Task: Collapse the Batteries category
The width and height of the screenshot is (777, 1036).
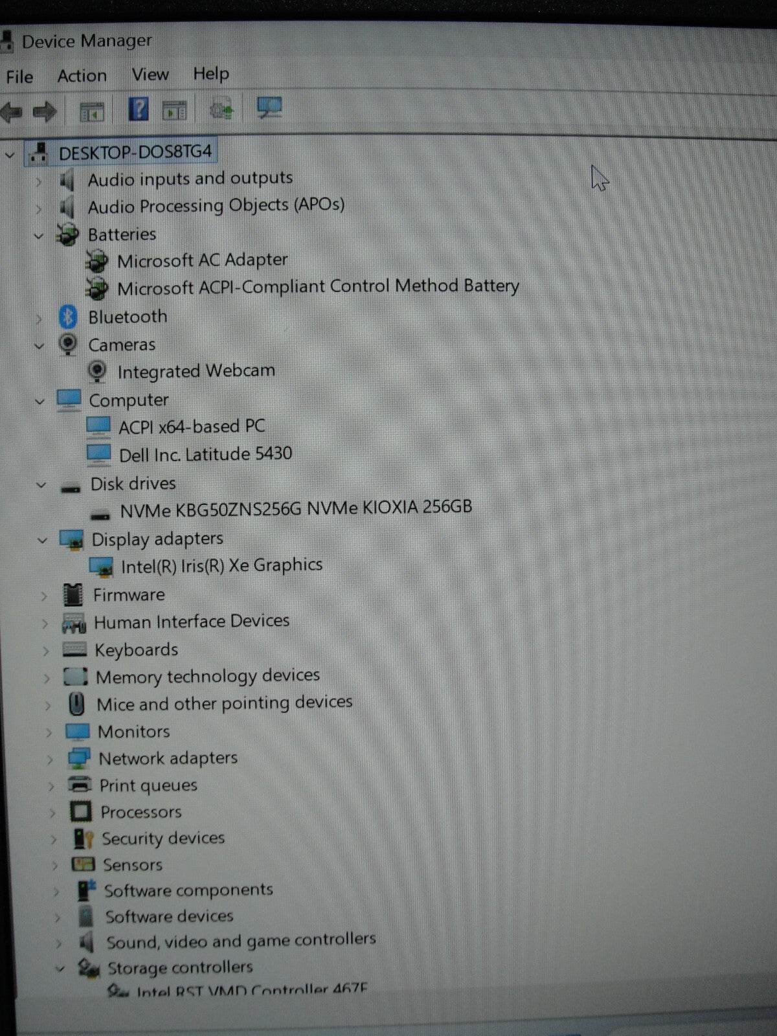Action: pyautogui.click(x=39, y=236)
